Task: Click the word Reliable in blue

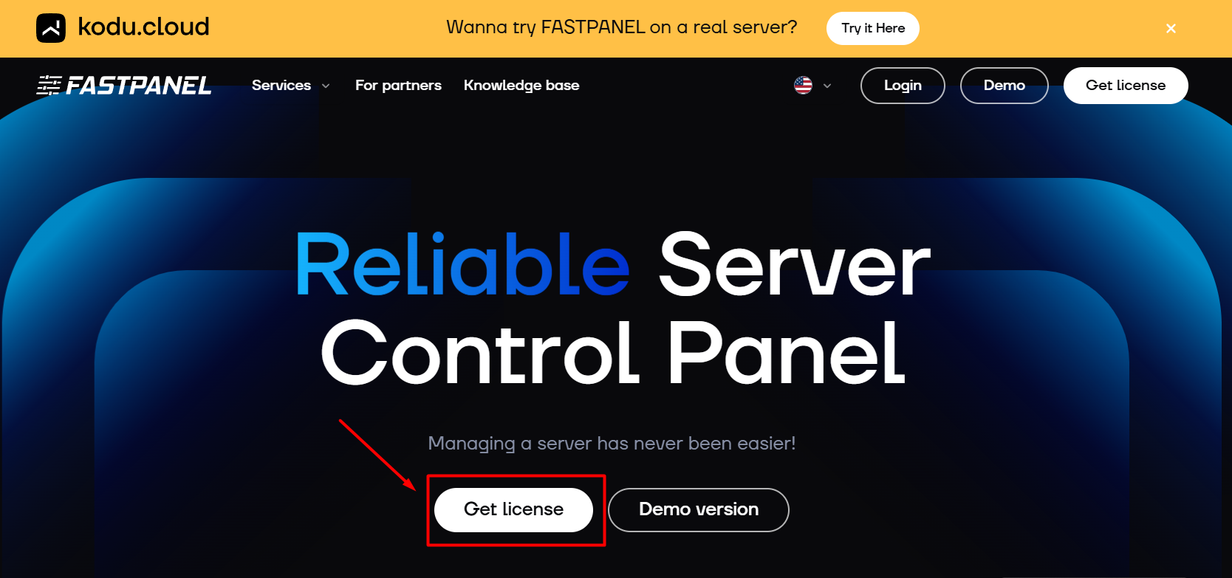Action: coord(462,264)
